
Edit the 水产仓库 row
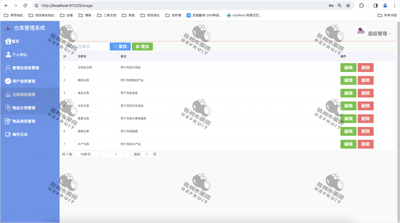pyautogui.click(x=348, y=144)
